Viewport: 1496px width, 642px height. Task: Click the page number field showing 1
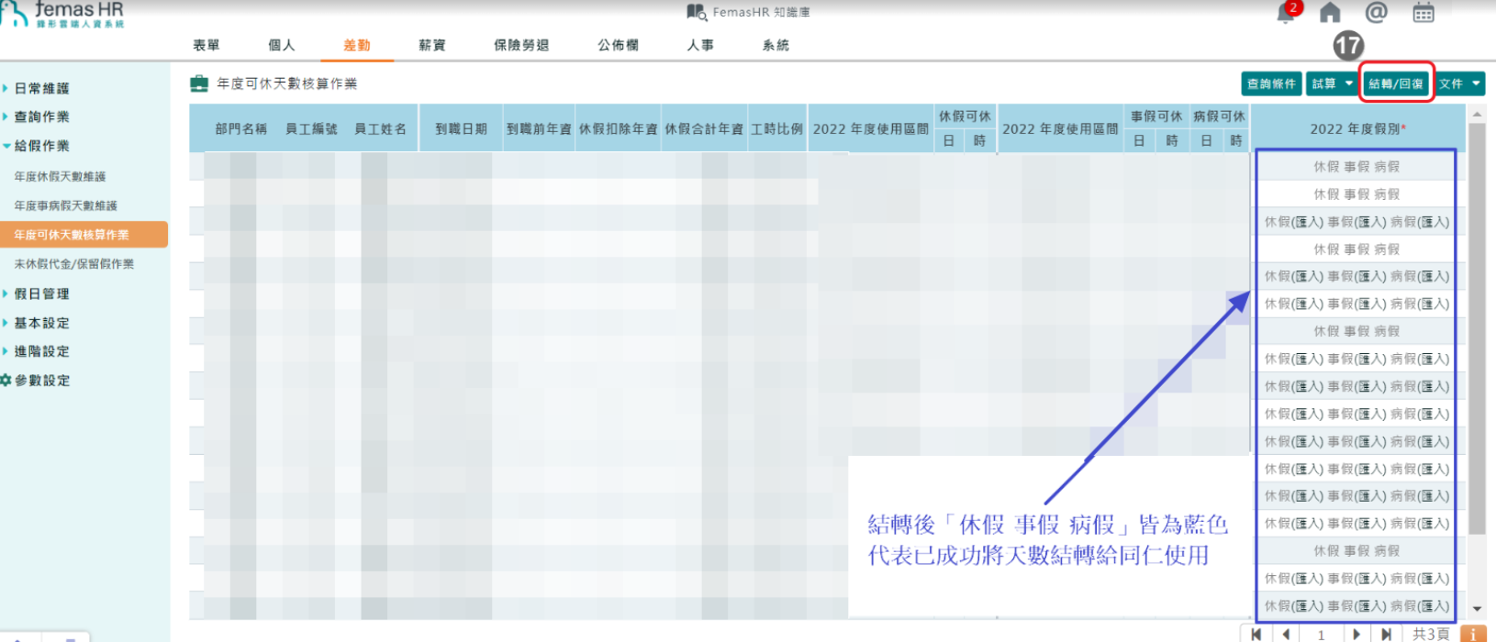pyautogui.click(x=1321, y=634)
